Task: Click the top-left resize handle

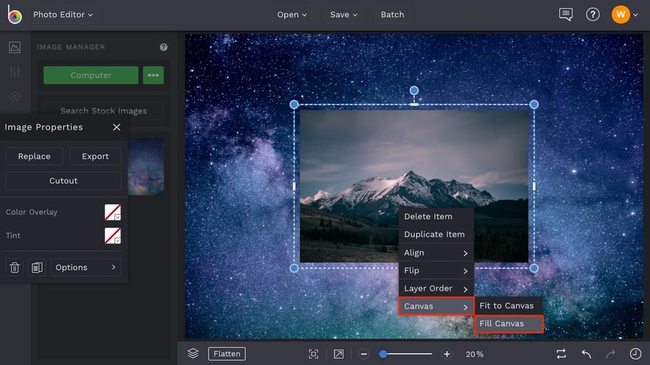Action: 294,105
